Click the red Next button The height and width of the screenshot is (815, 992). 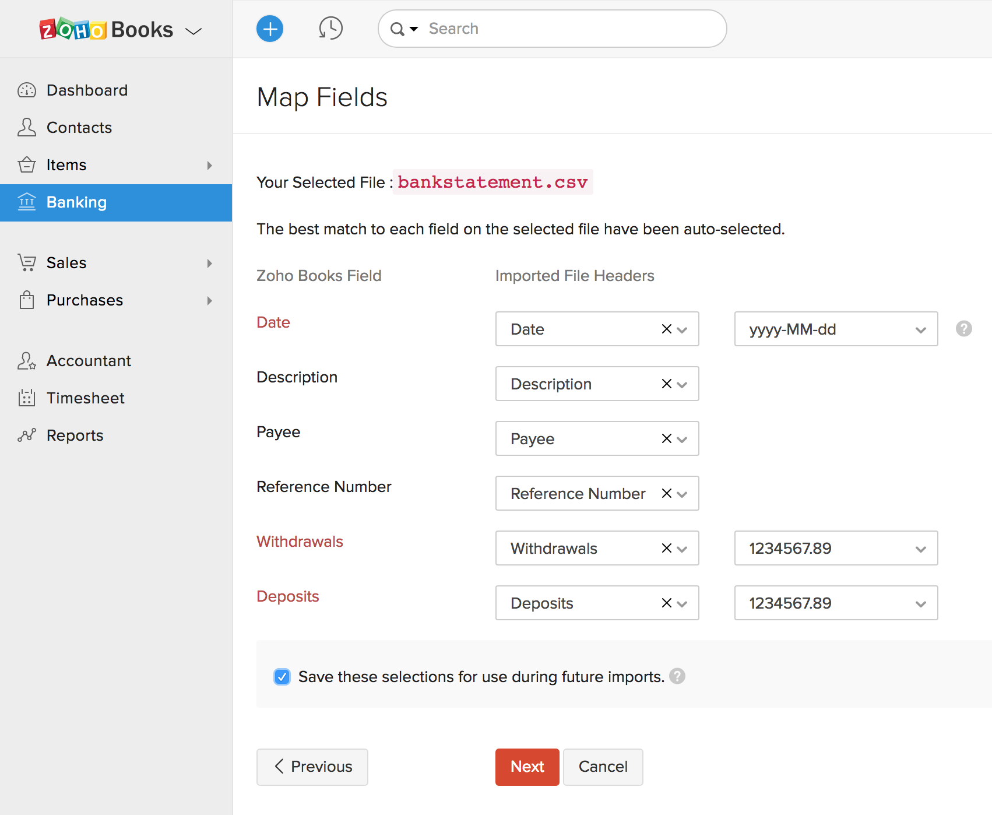(x=527, y=767)
